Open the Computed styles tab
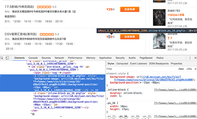The image size is (197, 119). tap(122, 64)
